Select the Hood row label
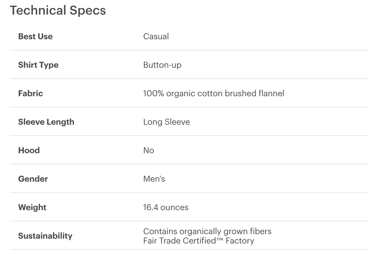Viewport: 376px width, 255px height. click(29, 150)
